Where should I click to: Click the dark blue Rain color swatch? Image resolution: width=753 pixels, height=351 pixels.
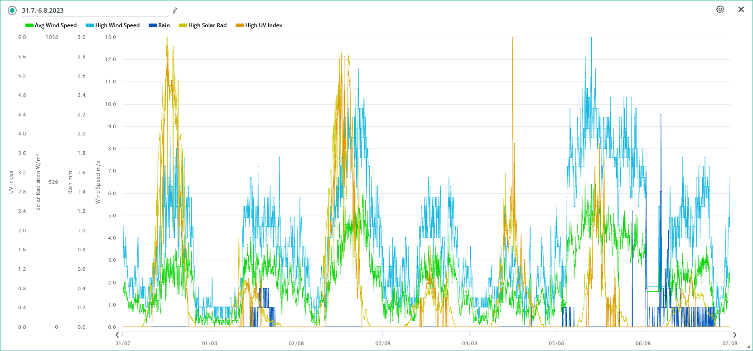click(153, 25)
